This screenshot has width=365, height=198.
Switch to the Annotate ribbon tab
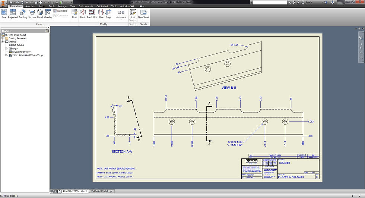[x=30, y=6]
